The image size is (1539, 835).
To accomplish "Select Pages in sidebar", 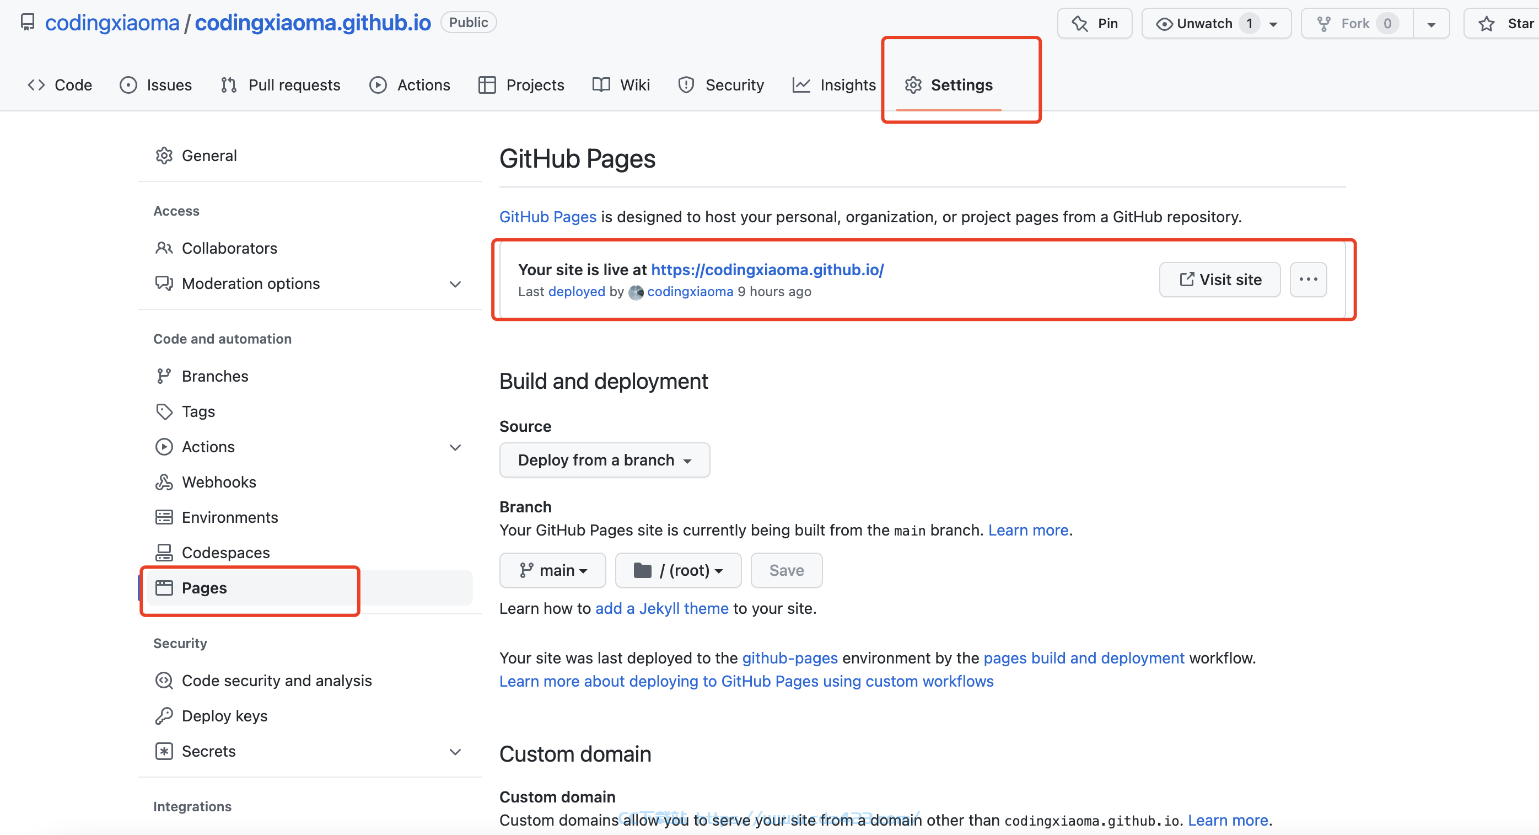I will [x=309, y=587].
